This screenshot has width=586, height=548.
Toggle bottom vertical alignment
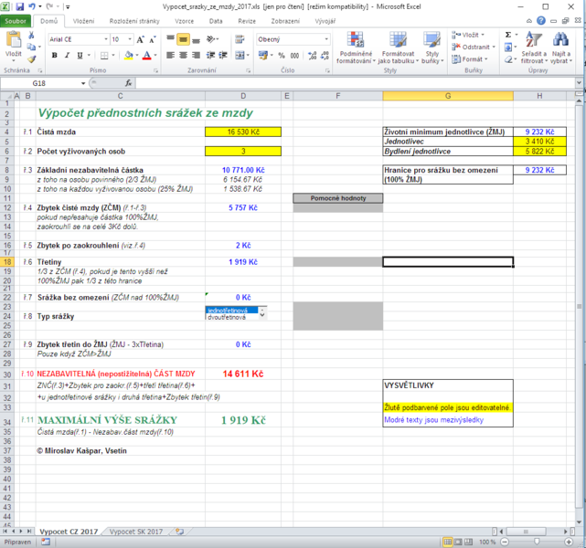tap(197, 40)
